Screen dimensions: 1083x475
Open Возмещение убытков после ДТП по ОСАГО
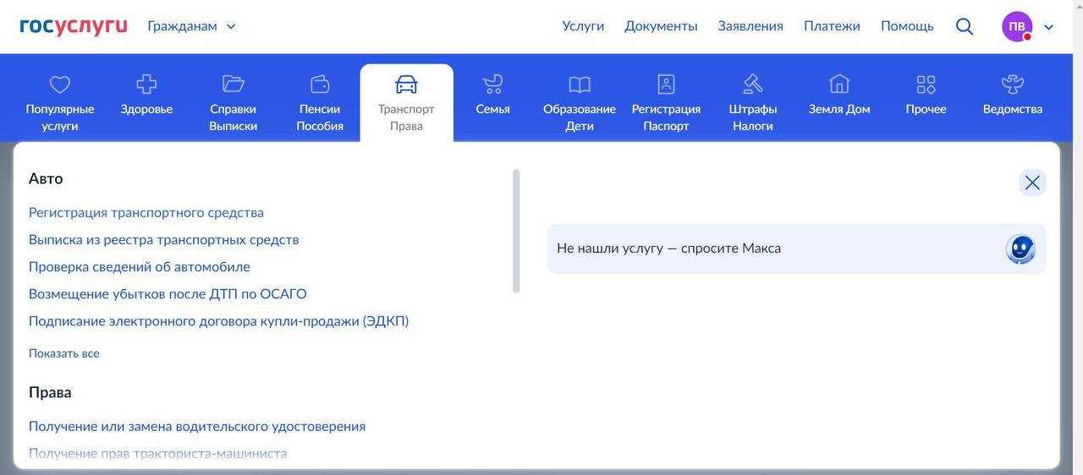click(x=168, y=294)
